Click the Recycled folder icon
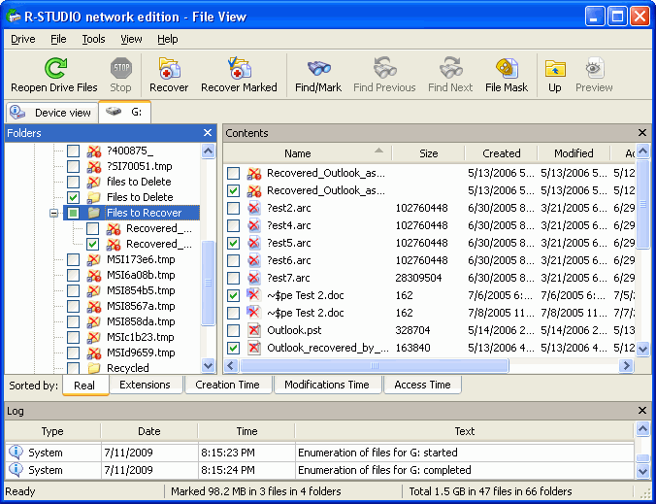Screen dimensions: 656x504 click(x=94, y=368)
